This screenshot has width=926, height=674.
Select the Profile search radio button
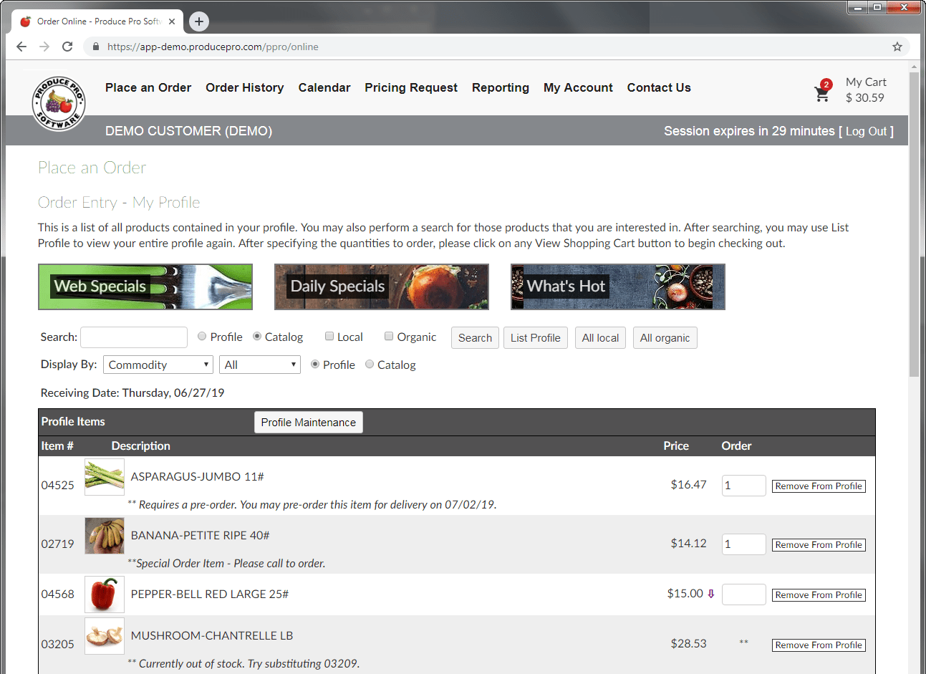pyautogui.click(x=201, y=336)
